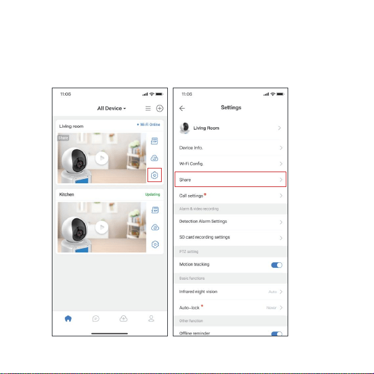The height and width of the screenshot is (374, 374).
Task: Tap chevron beside Call settings
Action: tap(281, 196)
